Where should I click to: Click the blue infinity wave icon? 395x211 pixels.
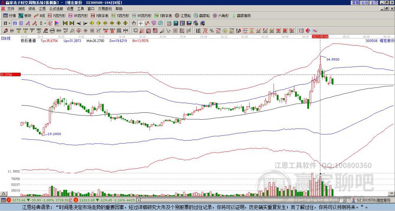pyautogui.click(x=315, y=31)
